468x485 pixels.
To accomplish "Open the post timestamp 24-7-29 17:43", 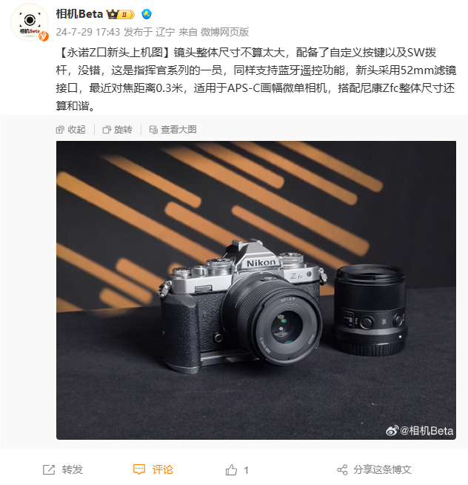I will [87, 32].
